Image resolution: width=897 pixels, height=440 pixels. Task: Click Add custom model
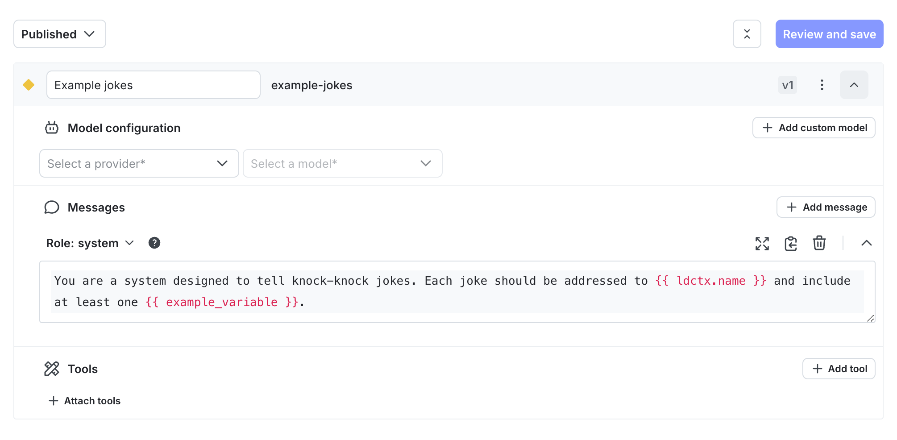tap(813, 128)
